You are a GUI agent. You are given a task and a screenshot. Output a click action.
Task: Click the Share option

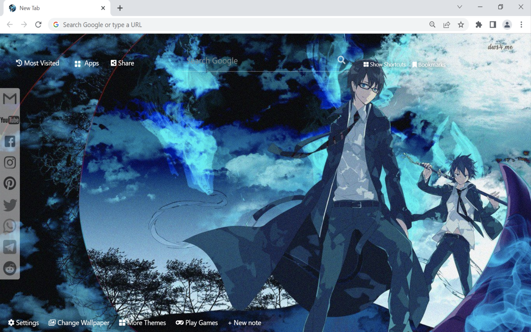point(122,63)
